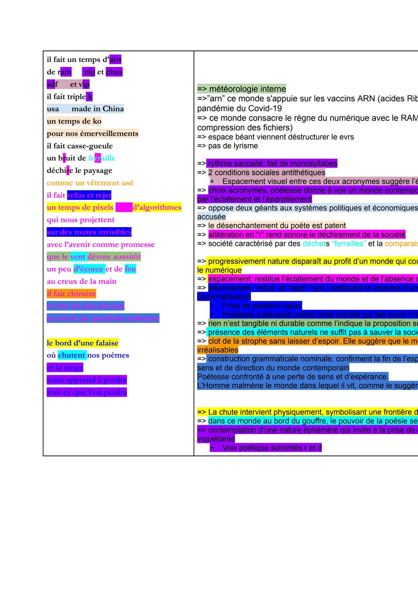Click the note "2 conditions sociales antithétiques"

[x=266, y=172]
